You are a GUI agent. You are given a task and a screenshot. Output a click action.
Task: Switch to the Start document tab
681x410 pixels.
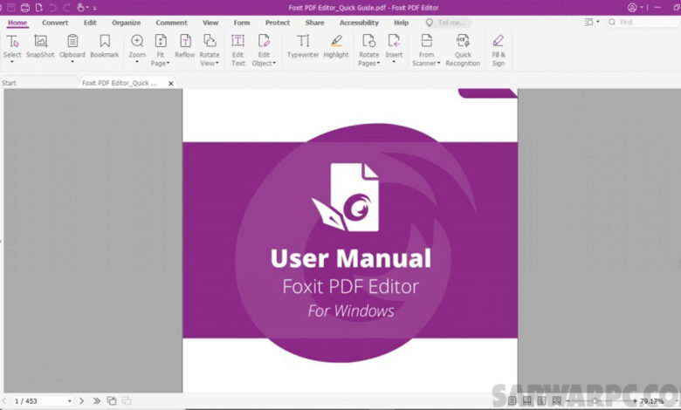pos(38,83)
